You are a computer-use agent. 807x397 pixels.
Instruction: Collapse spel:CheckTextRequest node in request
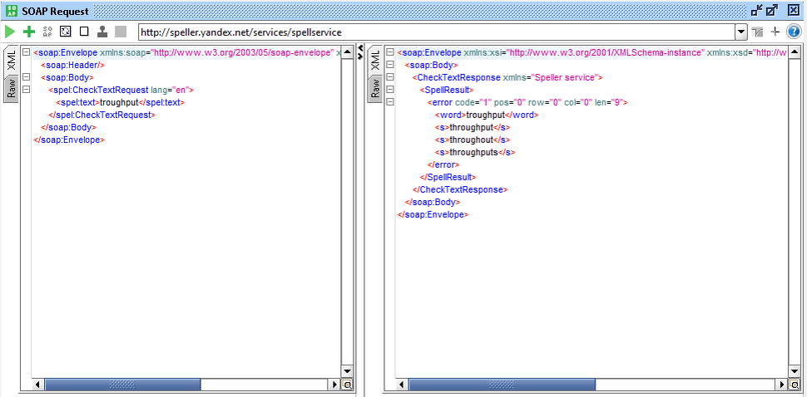26,90
